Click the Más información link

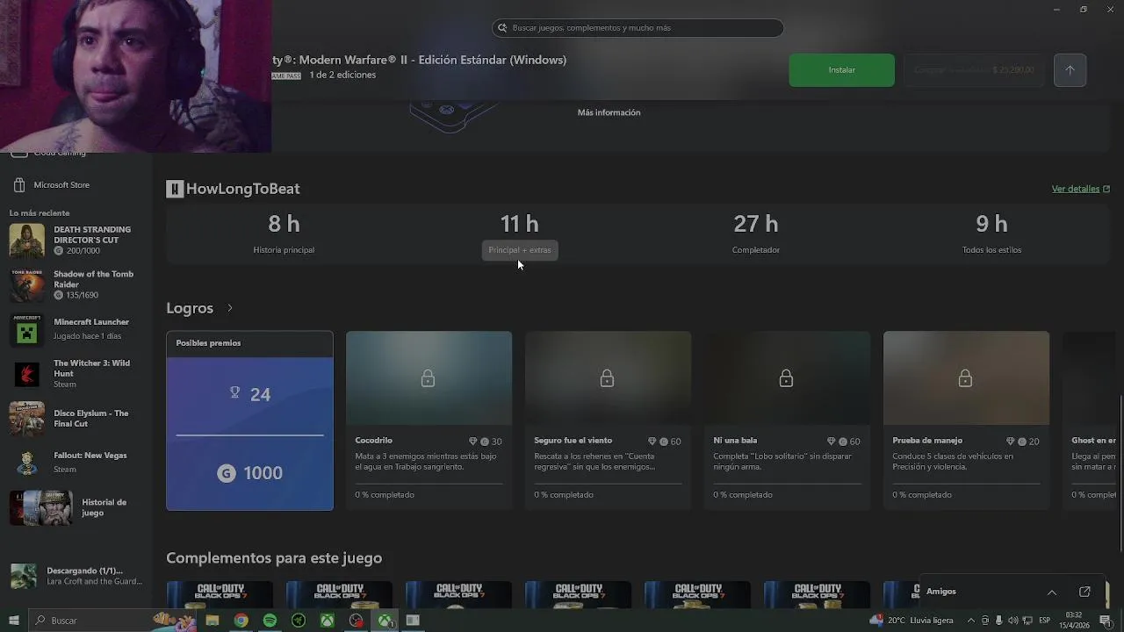pyautogui.click(x=609, y=112)
